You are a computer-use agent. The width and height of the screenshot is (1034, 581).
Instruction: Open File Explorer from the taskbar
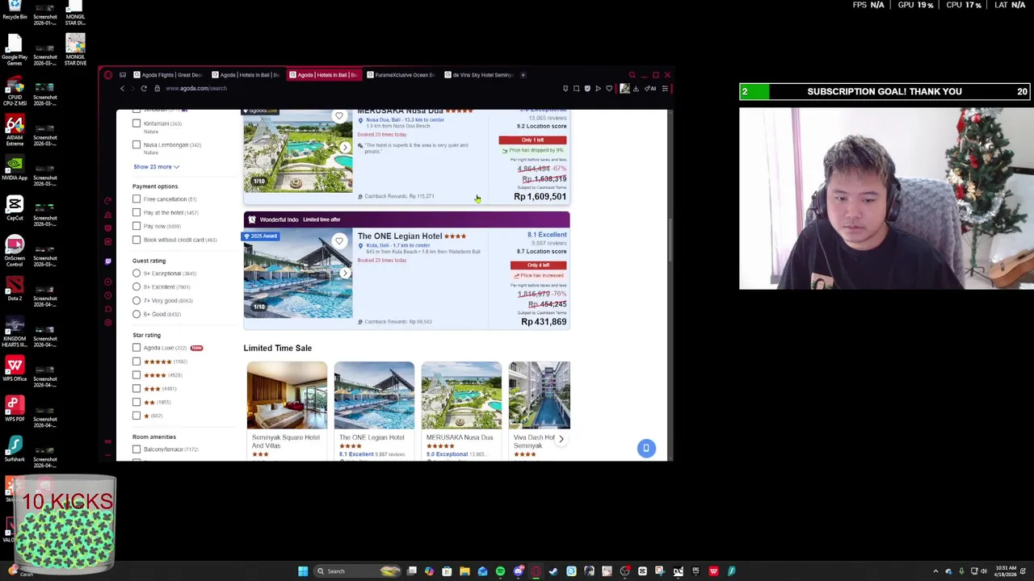point(464,571)
